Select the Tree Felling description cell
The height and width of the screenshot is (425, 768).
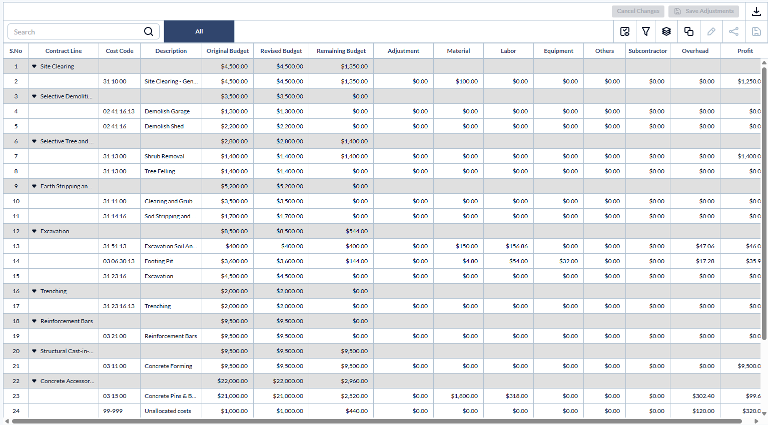171,171
